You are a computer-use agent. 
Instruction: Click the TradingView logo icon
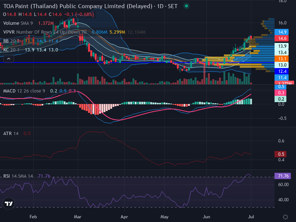[9, 203]
